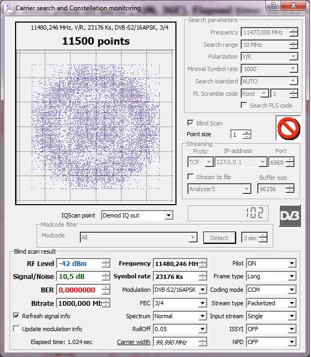Screen dimensions: 311x357
Task: Open the Analyzer5 dropdown
Action: pos(246,189)
